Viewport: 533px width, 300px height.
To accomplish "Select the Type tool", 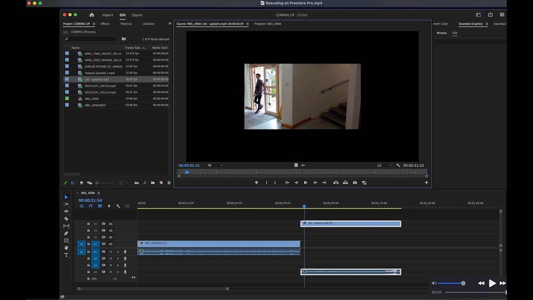I will coord(66,255).
